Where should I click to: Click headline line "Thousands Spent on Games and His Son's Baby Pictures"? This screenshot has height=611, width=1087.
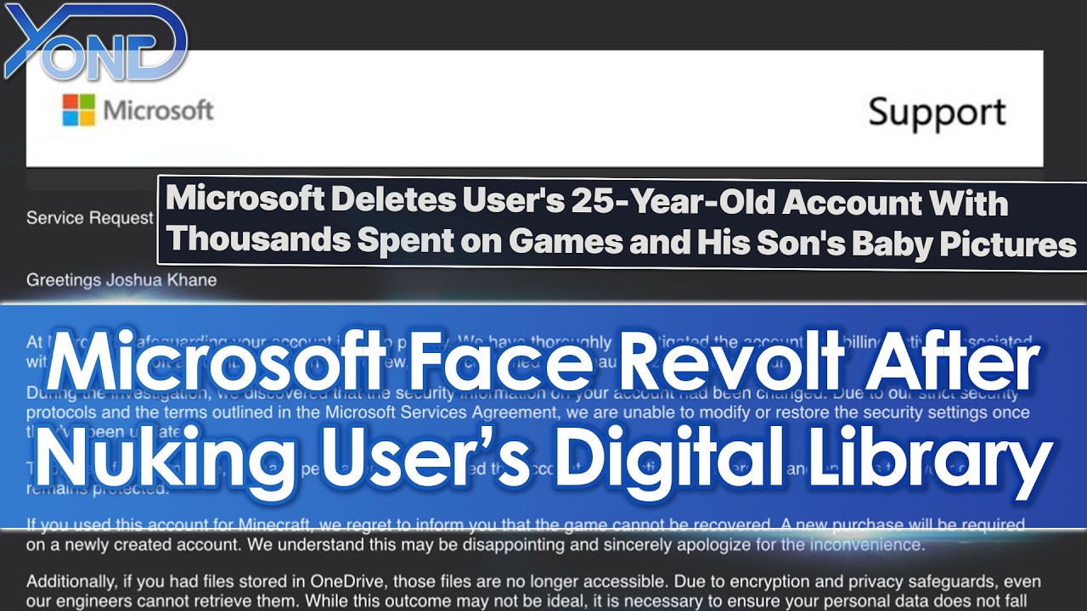point(622,244)
